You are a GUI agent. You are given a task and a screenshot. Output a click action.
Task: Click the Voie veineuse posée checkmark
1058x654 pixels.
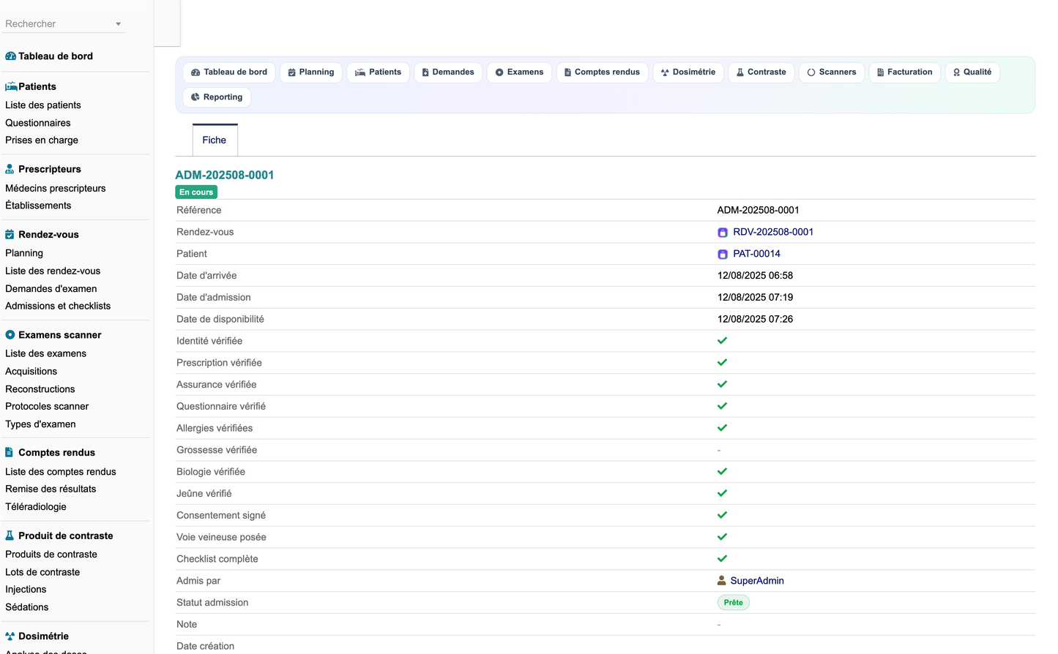tap(722, 537)
